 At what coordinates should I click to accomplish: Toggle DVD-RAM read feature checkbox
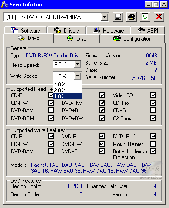point(51,110)
